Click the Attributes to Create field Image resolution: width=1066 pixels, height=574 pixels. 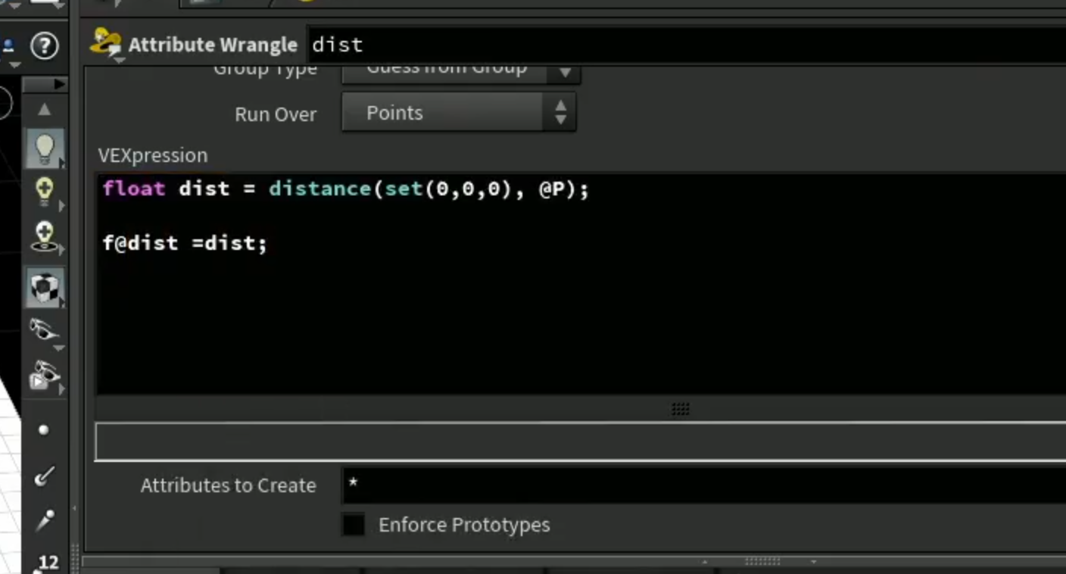point(703,485)
